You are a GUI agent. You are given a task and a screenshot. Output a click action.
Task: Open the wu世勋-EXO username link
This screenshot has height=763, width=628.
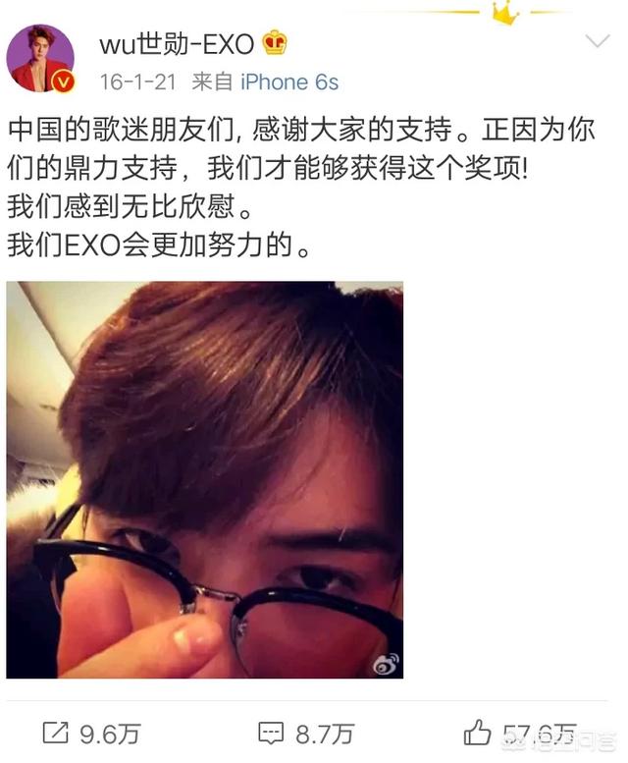pyautogui.click(x=177, y=44)
